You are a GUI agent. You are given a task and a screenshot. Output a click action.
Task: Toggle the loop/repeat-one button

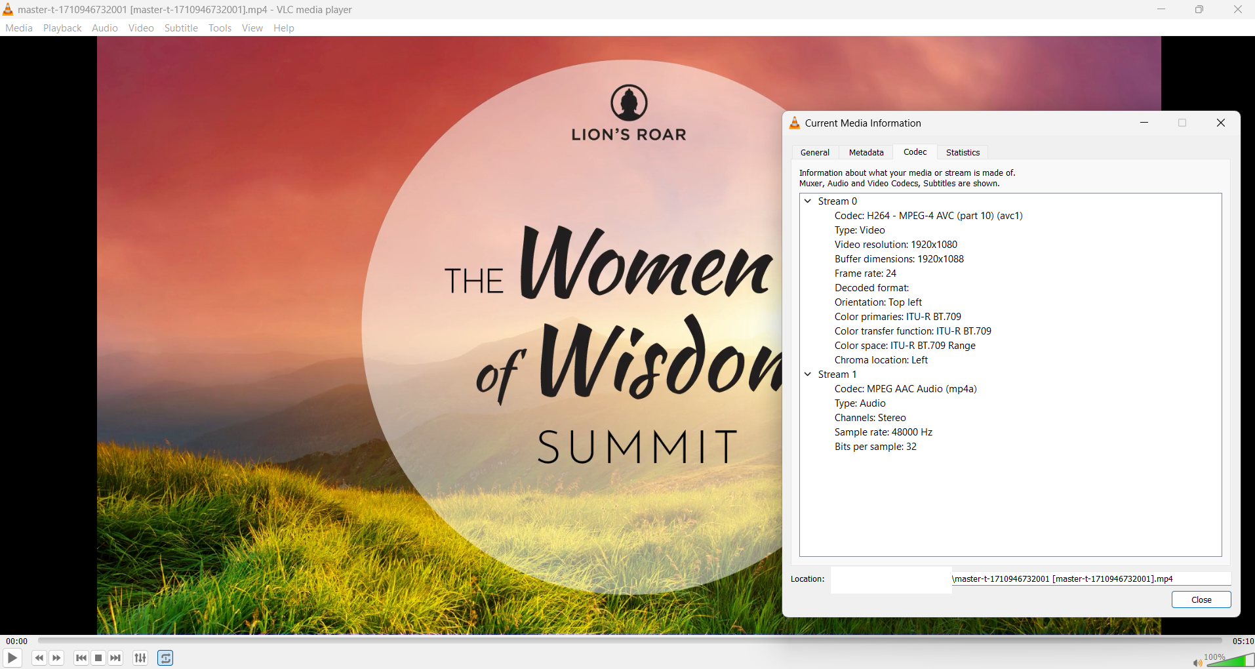pyautogui.click(x=165, y=658)
